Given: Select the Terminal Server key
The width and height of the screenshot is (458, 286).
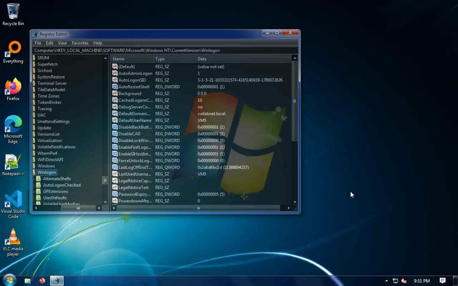Looking at the screenshot, I should 52,83.
